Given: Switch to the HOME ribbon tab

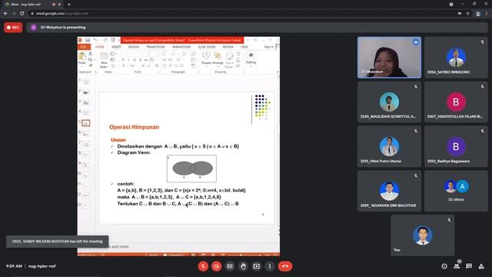Looking at the screenshot, I should (100, 47).
